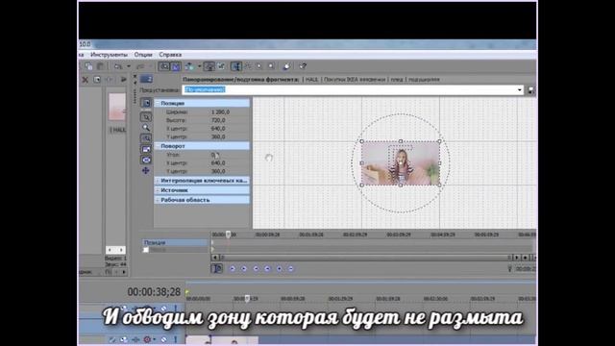The height and width of the screenshot is (346, 615).
Task: Click the keyframe timeline playhead marker
Action: [229, 235]
